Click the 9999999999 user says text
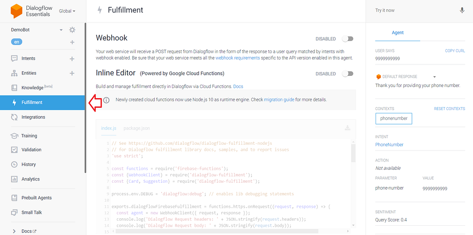Screen dimensions: 473x235 [x=388, y=59]
